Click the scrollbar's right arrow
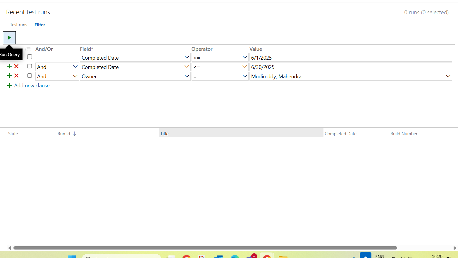 (455, 248)
